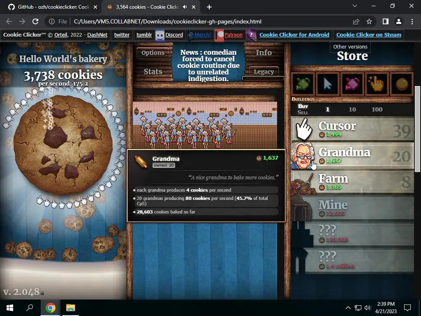421x316 pixels.
Task: Purchase a Cursor building
Action: click(352, 130)
